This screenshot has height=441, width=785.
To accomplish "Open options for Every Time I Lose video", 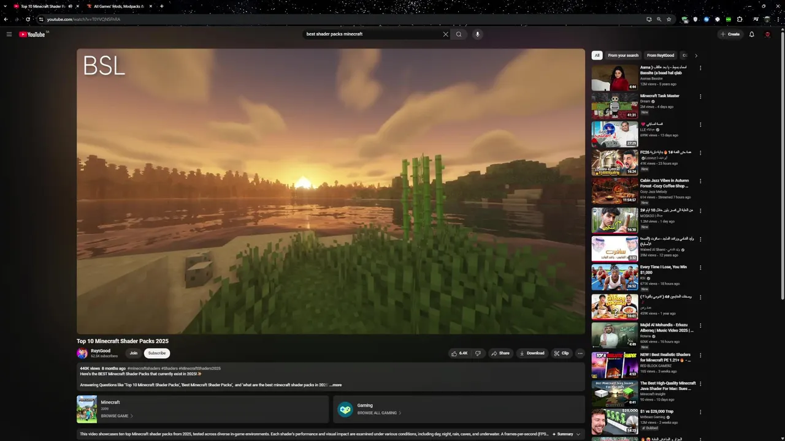I will point(700,268).
